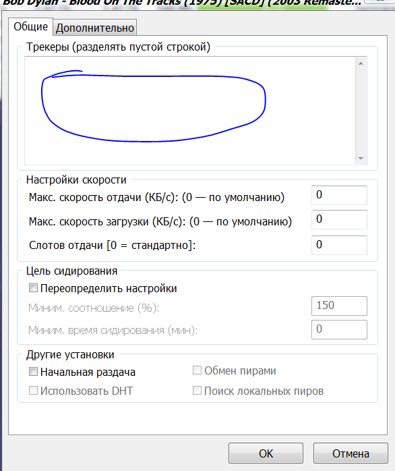
Task: Click the Отмена button
Action: (x=351, y=453)
